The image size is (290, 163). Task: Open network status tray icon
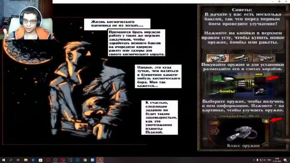point(261,160)
